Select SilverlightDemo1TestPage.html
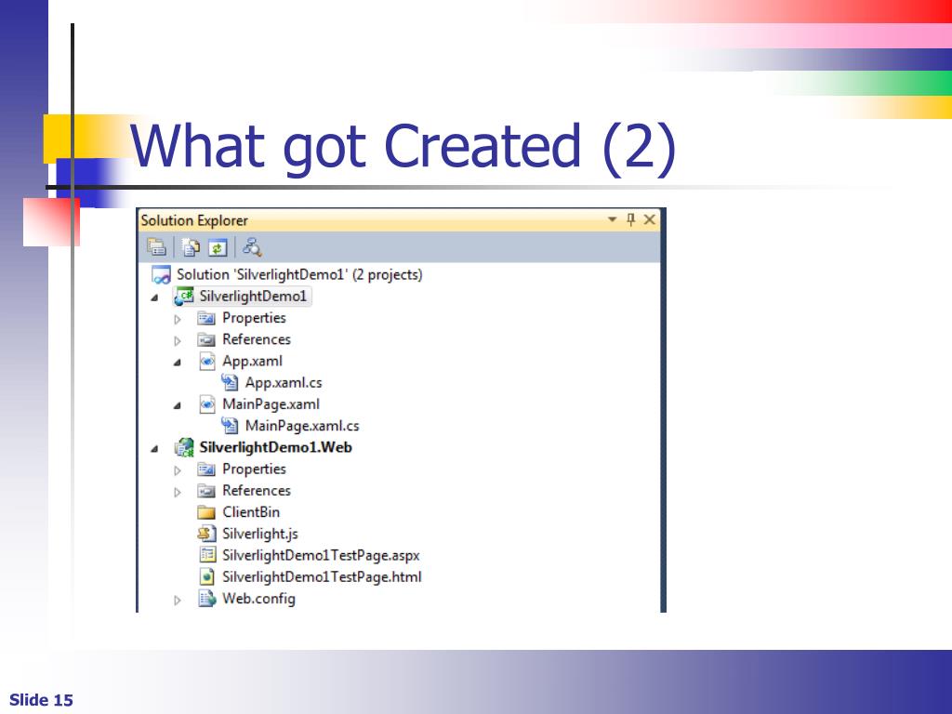The height and width of the screenshot is (714, 952). tap(322, 577)
